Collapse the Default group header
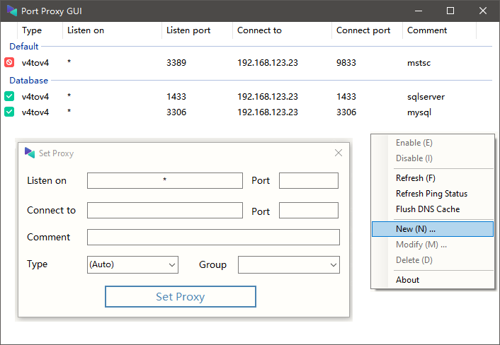This screenshot has height=345, width=500. pyautogui.click(x=24, y=47)
